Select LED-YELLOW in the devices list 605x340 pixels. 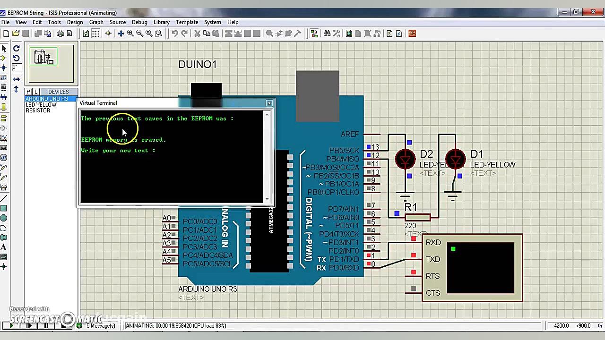(x=41, y=104)
